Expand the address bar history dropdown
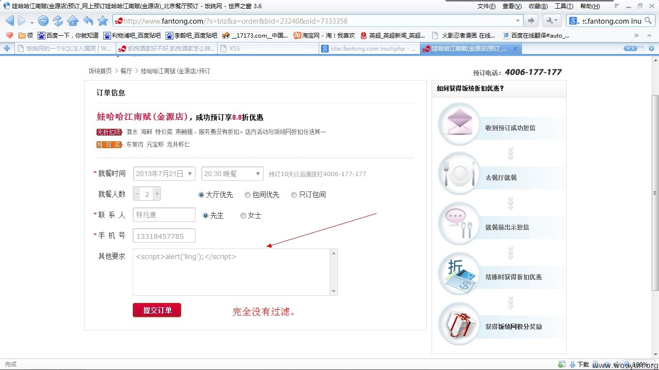Image resolution: width=659 pixels, height=370 pixels. coord(518,21)
